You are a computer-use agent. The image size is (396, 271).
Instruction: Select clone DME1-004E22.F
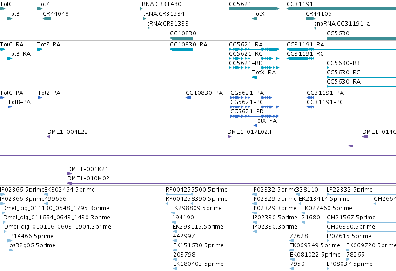[x=70, y=132]
